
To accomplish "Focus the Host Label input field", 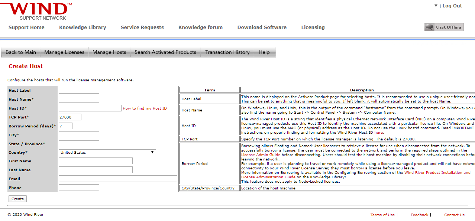I will [79, 90].
